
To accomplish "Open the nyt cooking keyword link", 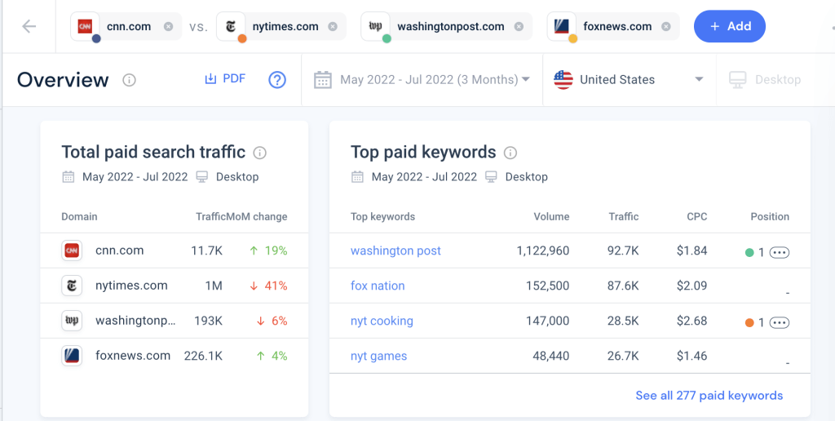I will pos(382,321).
